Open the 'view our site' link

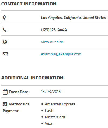pos(52,42)
